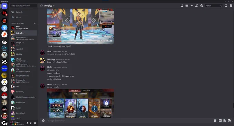Click the chat scrollbar thumb
Image resolution: width=234 pixels, height=126 pixels.
point(233,105)
